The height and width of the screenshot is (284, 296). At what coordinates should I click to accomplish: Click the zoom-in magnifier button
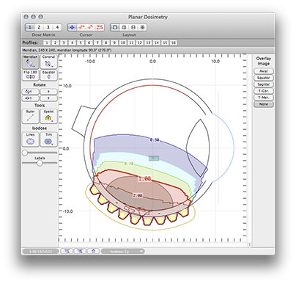tap(80, 251)
